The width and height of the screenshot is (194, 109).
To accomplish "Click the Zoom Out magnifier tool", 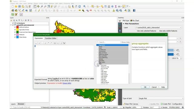I will 45,6.
